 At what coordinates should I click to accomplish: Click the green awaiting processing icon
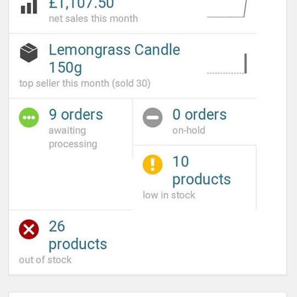pos(29,118)
